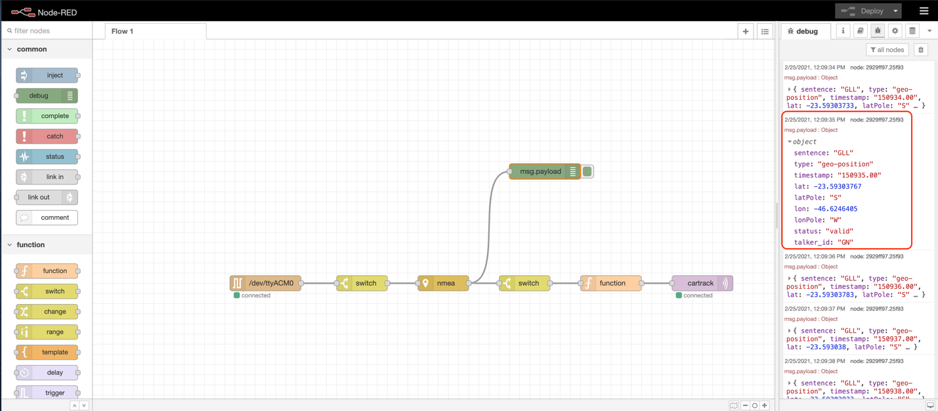938x411 pixels.
Task: Select the msg.payload debug node on canvas
Action: click(545, 171)
